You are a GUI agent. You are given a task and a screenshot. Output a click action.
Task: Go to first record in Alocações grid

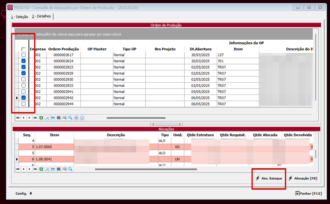coord(18,169)
